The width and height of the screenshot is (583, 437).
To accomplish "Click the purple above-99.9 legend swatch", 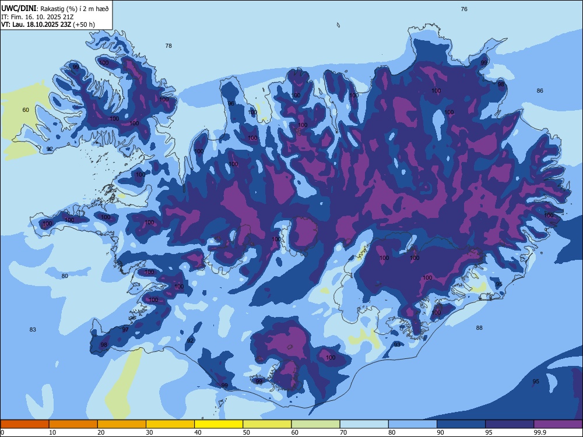I will click(558, 424).
